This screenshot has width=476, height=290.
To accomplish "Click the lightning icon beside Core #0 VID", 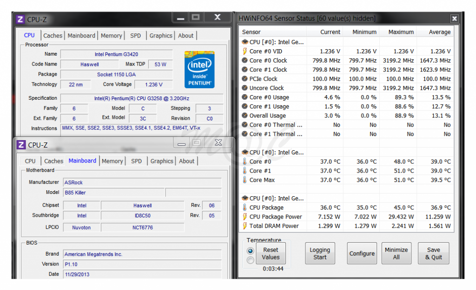I will pos(245,51).
